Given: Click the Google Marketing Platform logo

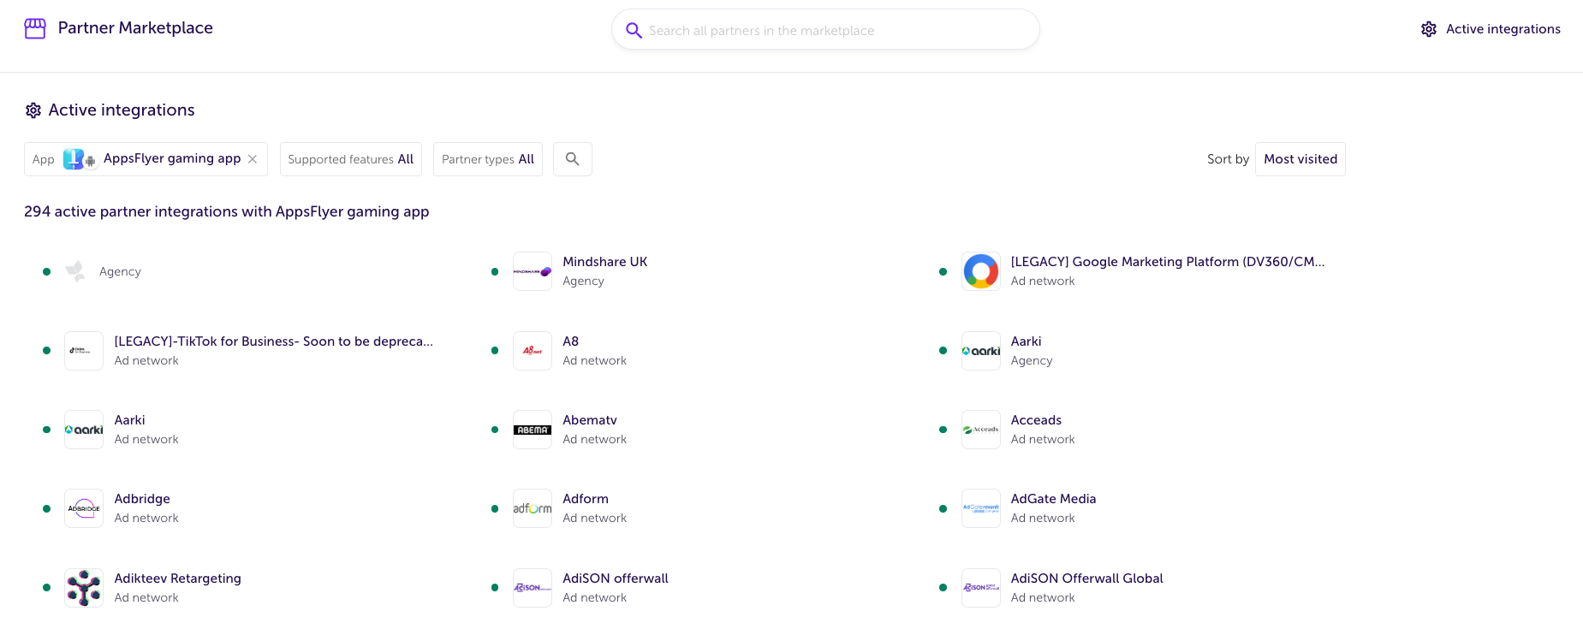Looking at the screenshot, I should 981,271.
